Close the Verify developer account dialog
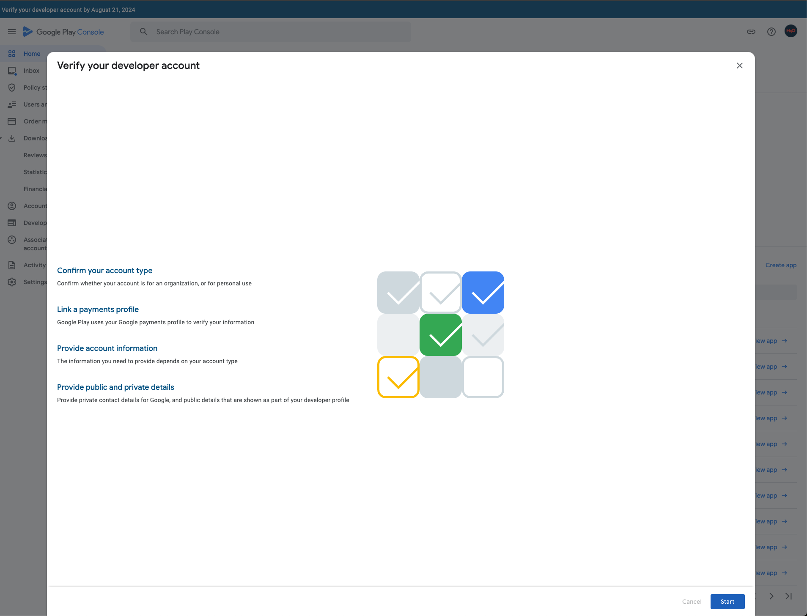The height and width of the screenshot is (616, 807). coord(740,66)
